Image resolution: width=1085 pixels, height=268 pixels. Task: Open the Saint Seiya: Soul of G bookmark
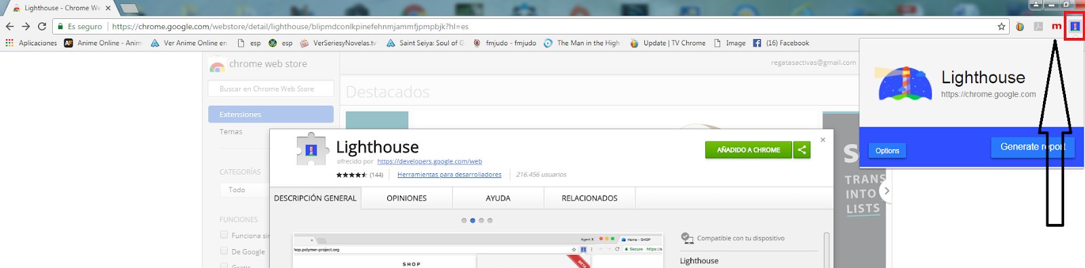click(425, 43)
